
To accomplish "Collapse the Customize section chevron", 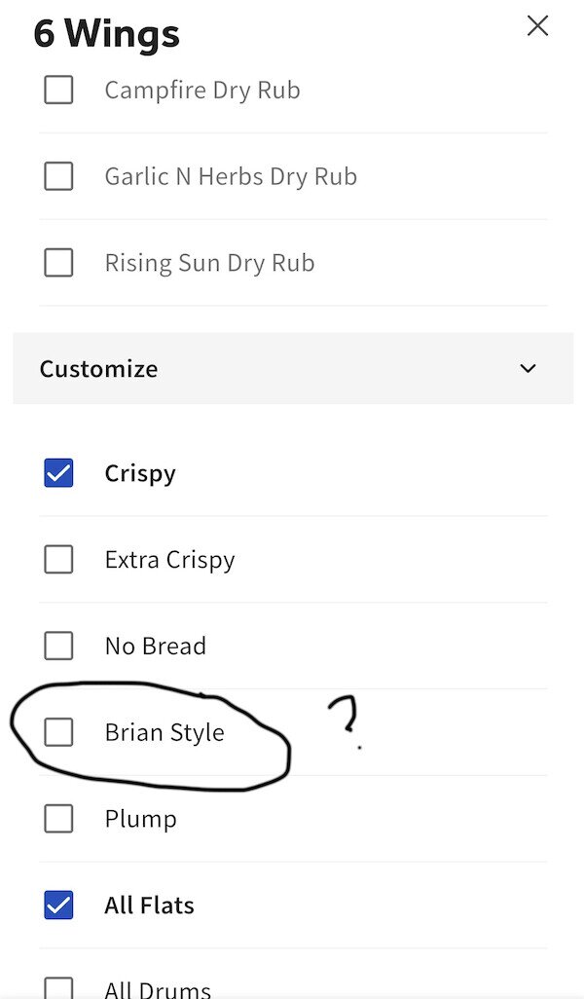I will pos(528,369).
